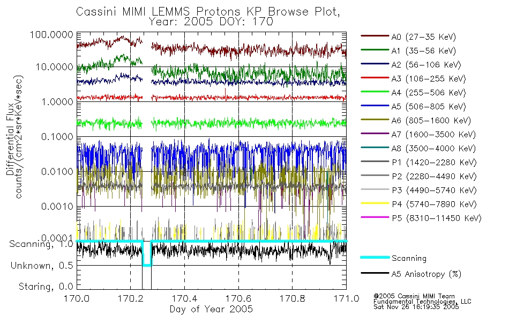This screenshot has height=322, width=509.
Task: Click the 'Unknown, 0.5' axis label
Action: click(42, 266)
